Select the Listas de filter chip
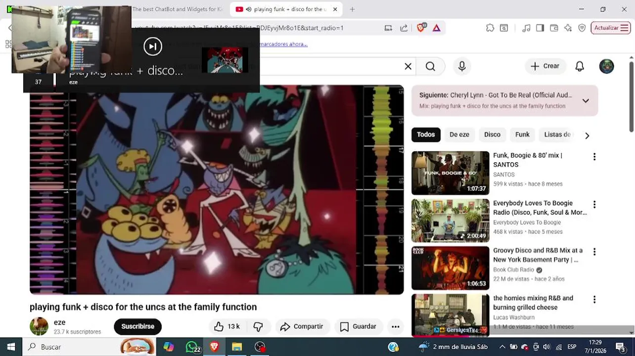Viewport: 635px width, 356px height. 557,134
